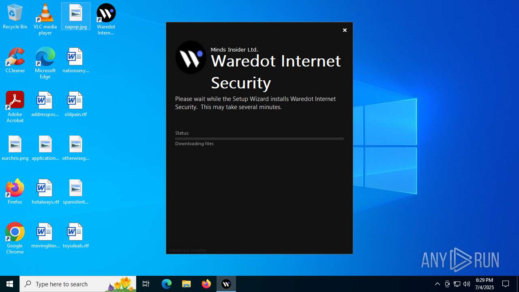This screenshot has width=519, height=292.
Task: Click the Downloading files status text
Action: pyautogui.click(x=194, y=144)
